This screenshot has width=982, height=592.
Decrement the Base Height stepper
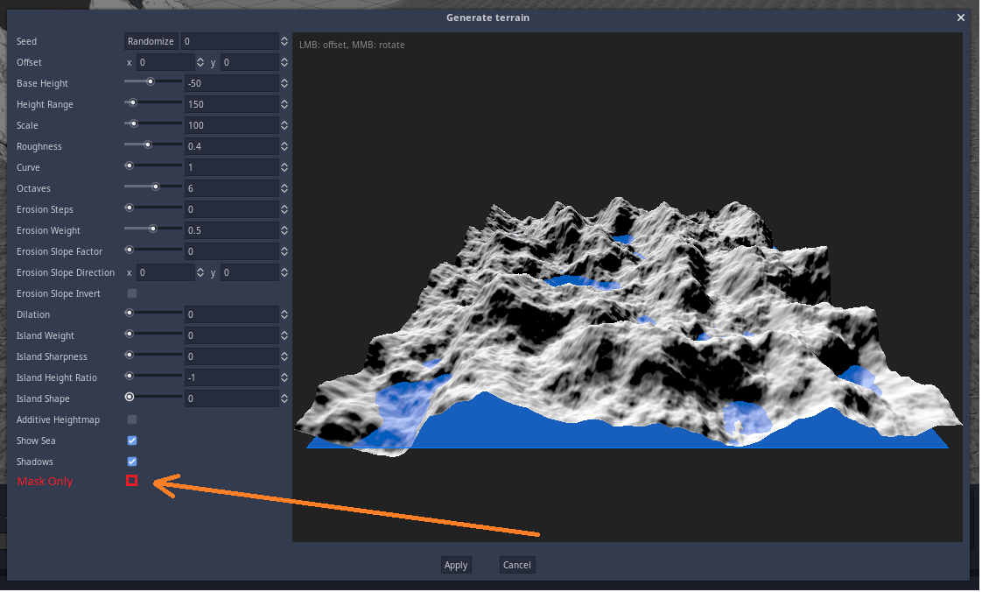point(284,86)
